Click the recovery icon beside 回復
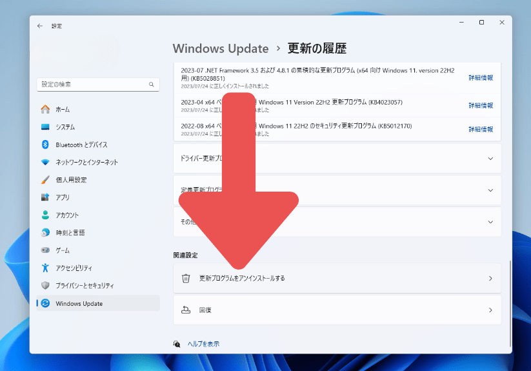The image size is (531, 371). (186, 310)
